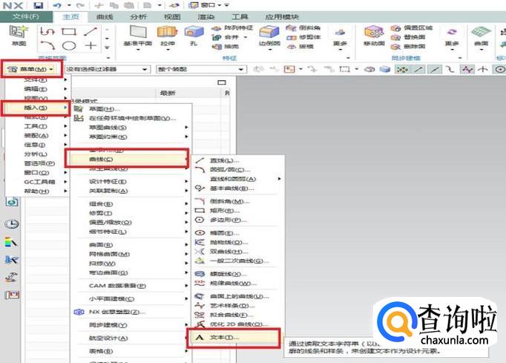The height and width of the screenshot is (363, 506).
Task: Toggle the End Point snap button
Action: (x=419, y=69)
